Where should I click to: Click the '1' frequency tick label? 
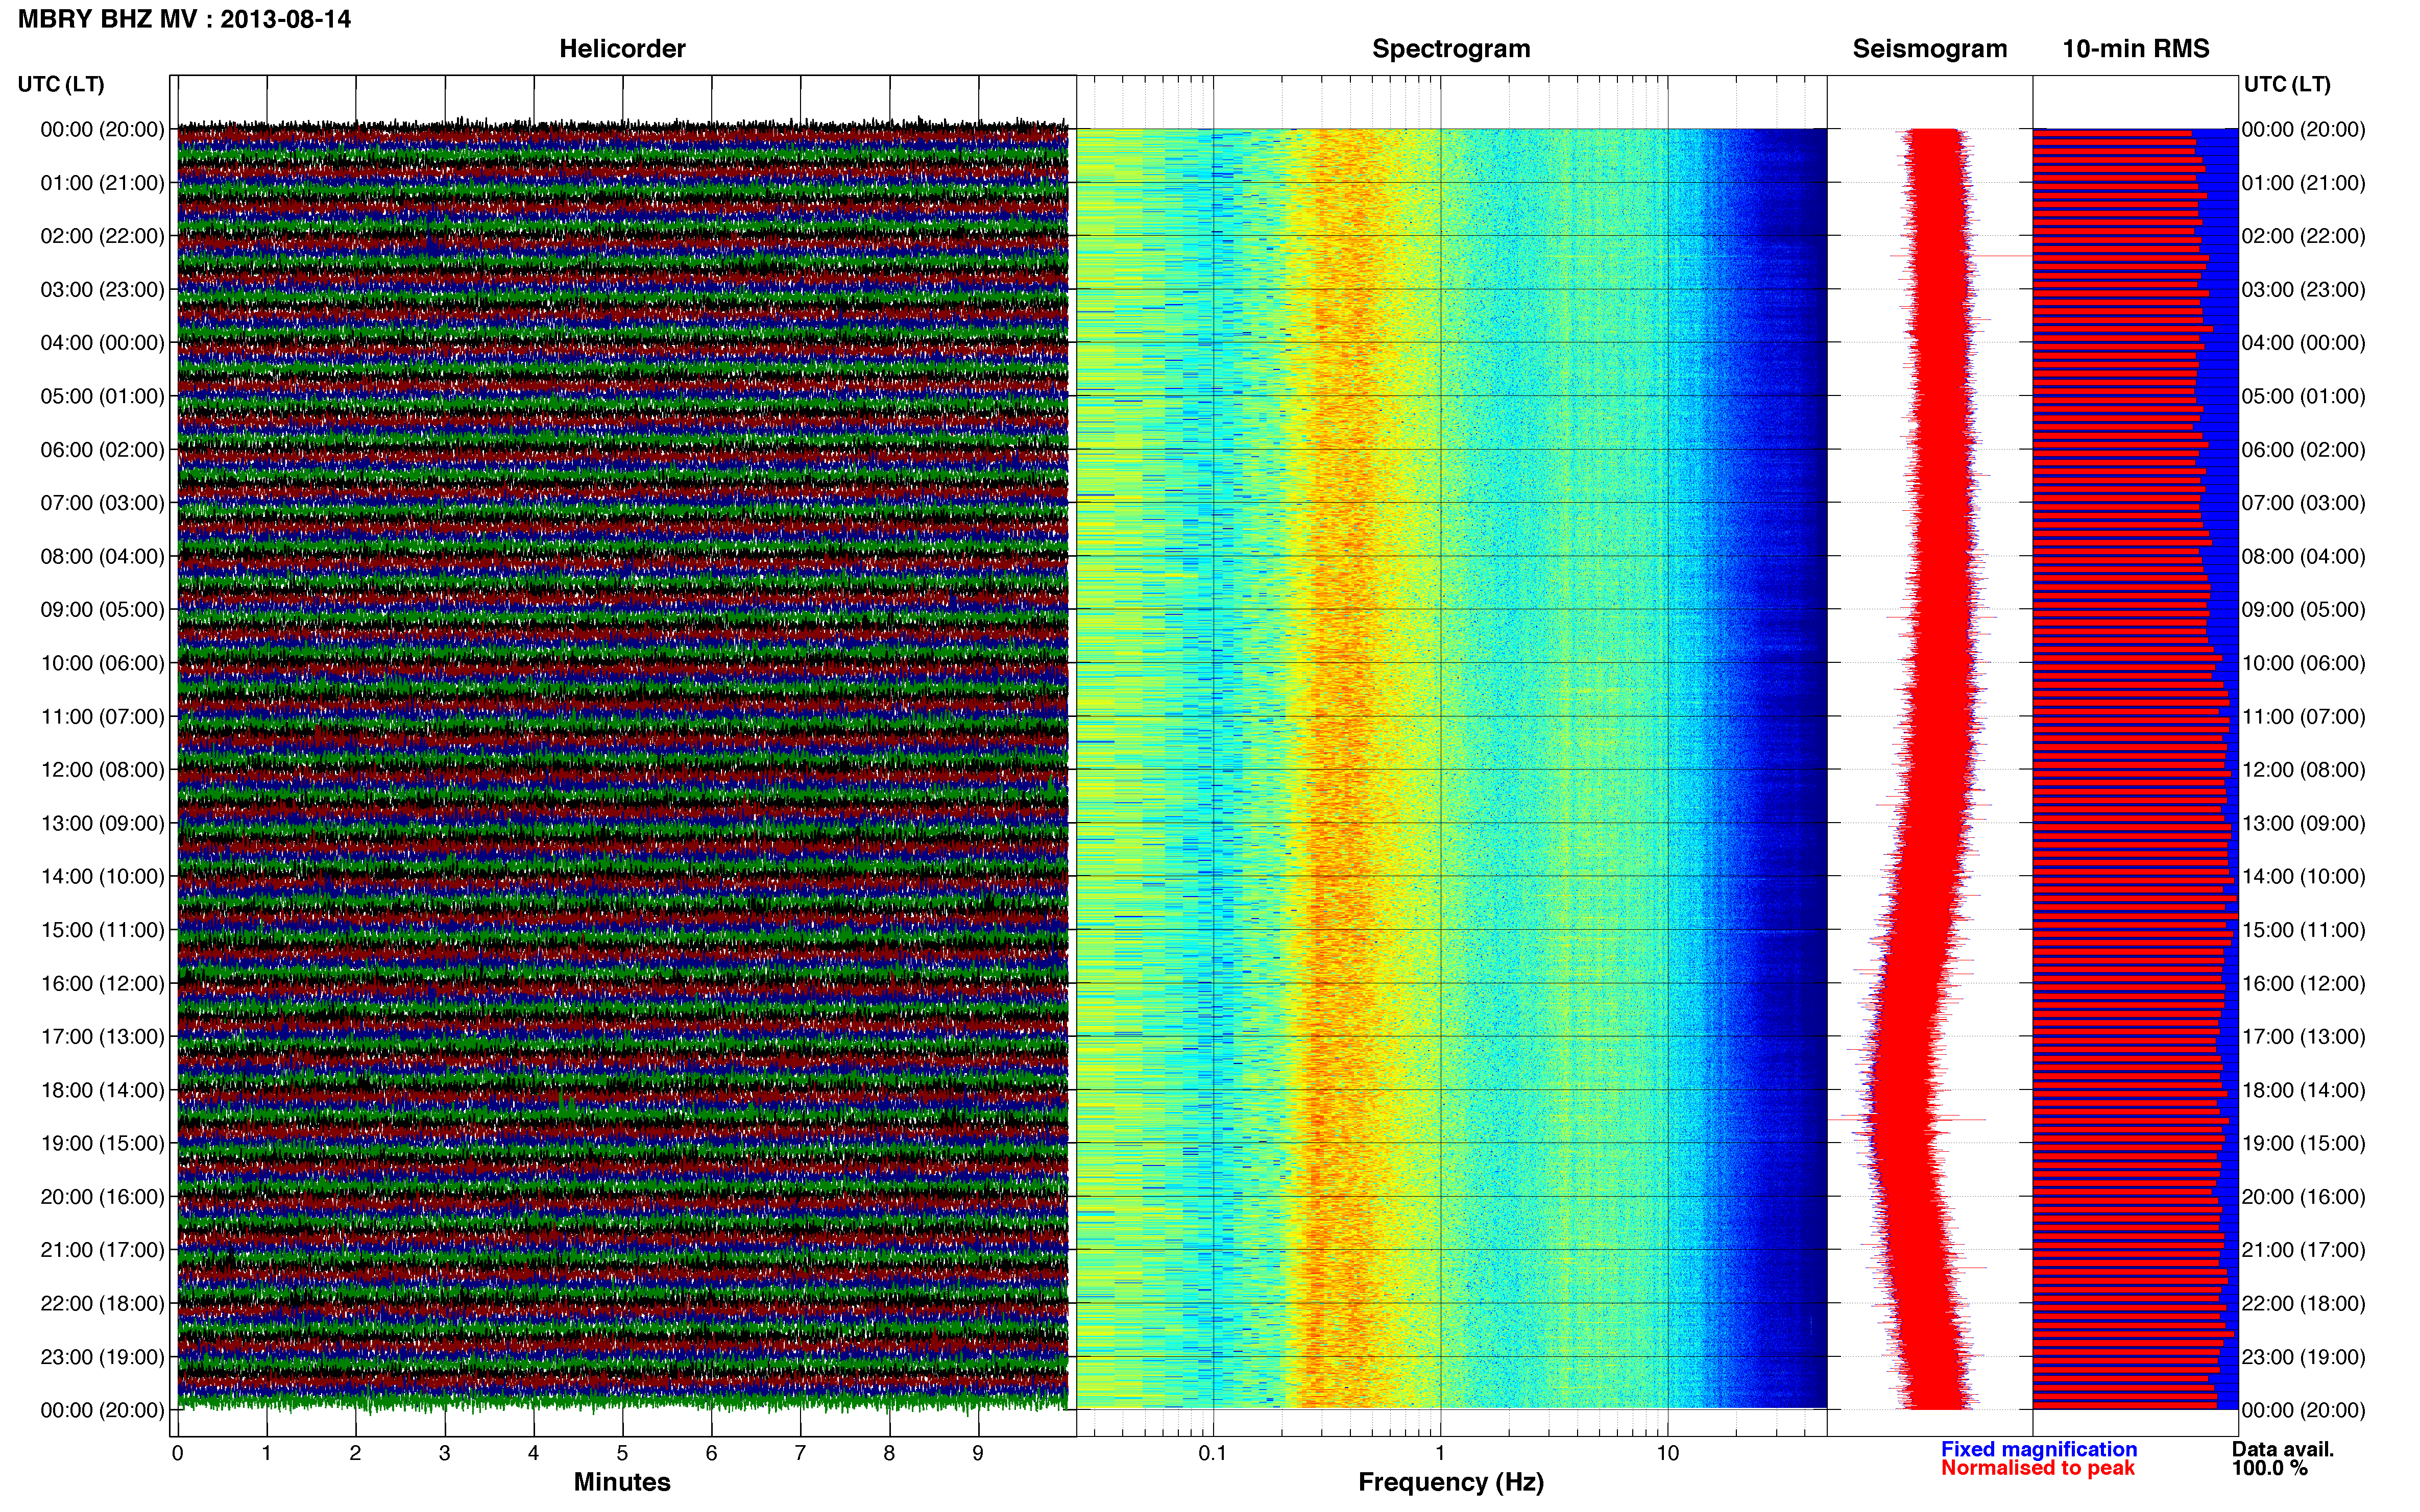pyautogui.click(x=1440, y=1453)
